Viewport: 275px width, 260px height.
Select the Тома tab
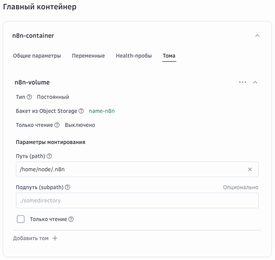click(x=169, y=56)
